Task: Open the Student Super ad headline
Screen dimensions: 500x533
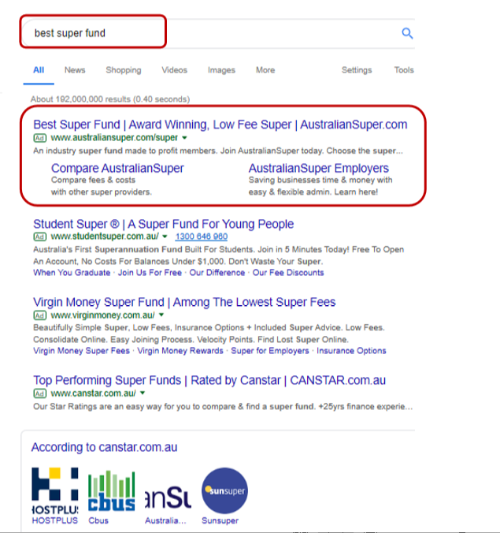Action: pos(163,224)
